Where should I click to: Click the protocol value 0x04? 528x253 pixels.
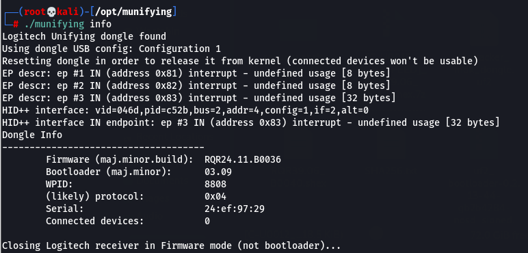pos(215,196)
